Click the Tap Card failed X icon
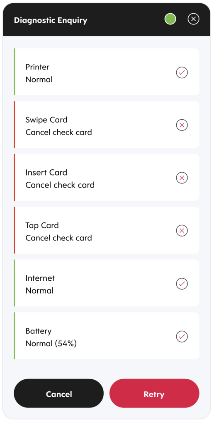This screenshot has height=424, width=214. 182,231
